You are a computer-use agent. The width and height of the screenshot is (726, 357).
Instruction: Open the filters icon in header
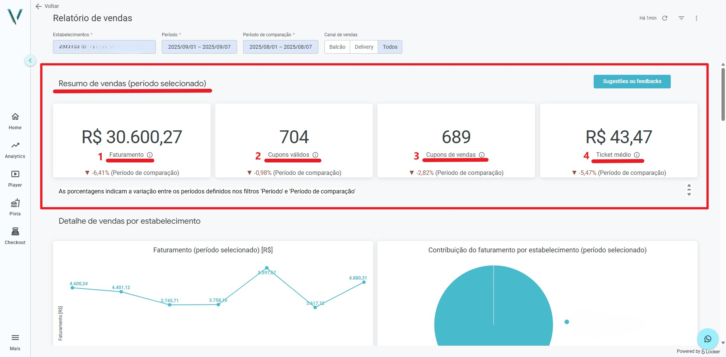tap(681, 18)
